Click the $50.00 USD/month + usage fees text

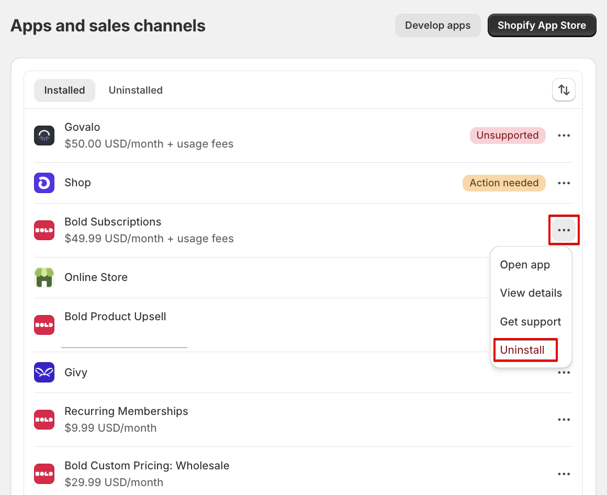(x=149, y=144)
